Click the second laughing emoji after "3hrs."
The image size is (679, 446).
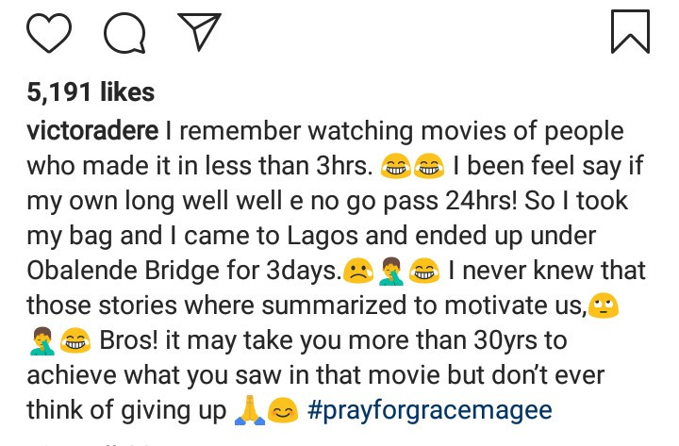point(429,168)
